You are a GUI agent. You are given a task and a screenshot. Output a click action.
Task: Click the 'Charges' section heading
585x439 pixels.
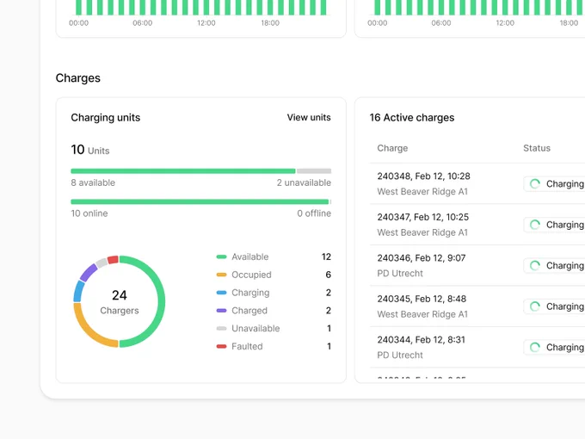(x=78, y=78)
